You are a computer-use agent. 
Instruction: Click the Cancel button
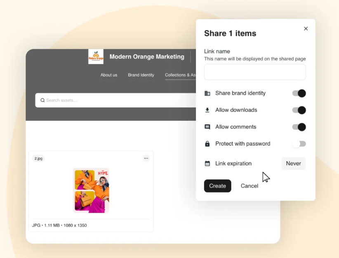point(249,186)
